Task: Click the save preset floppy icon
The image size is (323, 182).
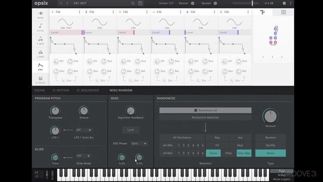Action: [140, 4]
